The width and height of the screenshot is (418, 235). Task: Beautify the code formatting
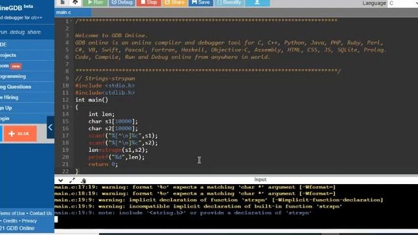tap(229, 3)
